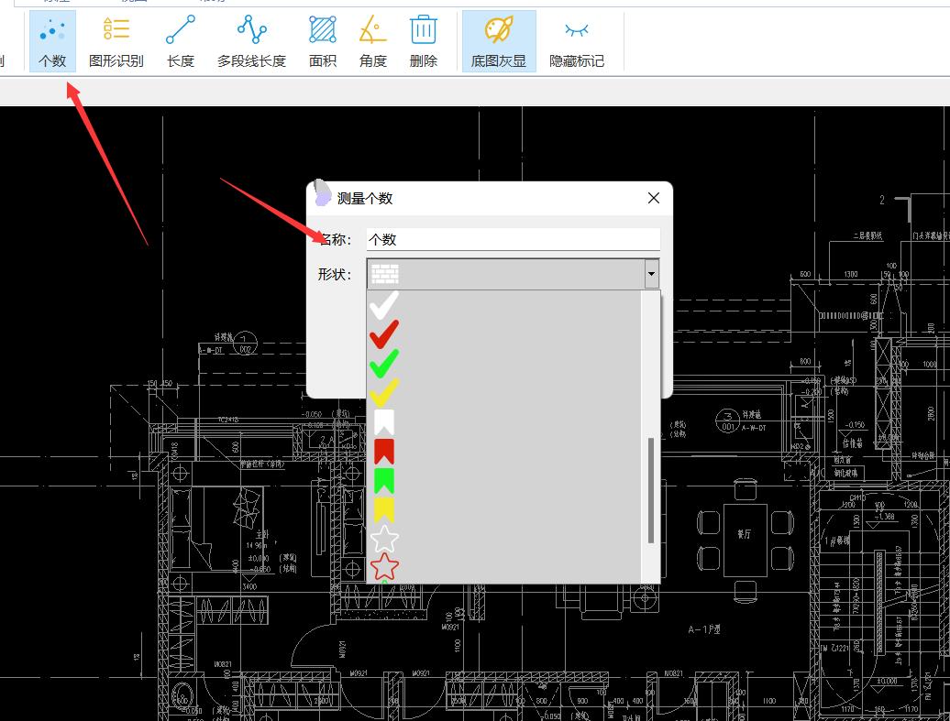This screenshot has width=950, height=721.
Task: Click the 名称 text field
Action: pyautogui.click(x=513, y=239)
